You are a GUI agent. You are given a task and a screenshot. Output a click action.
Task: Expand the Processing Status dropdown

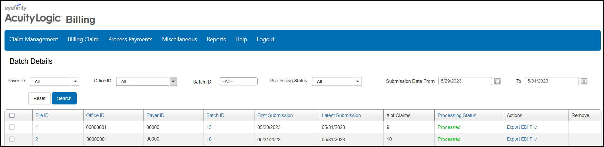pyautogui.click(x=358, y=82)
